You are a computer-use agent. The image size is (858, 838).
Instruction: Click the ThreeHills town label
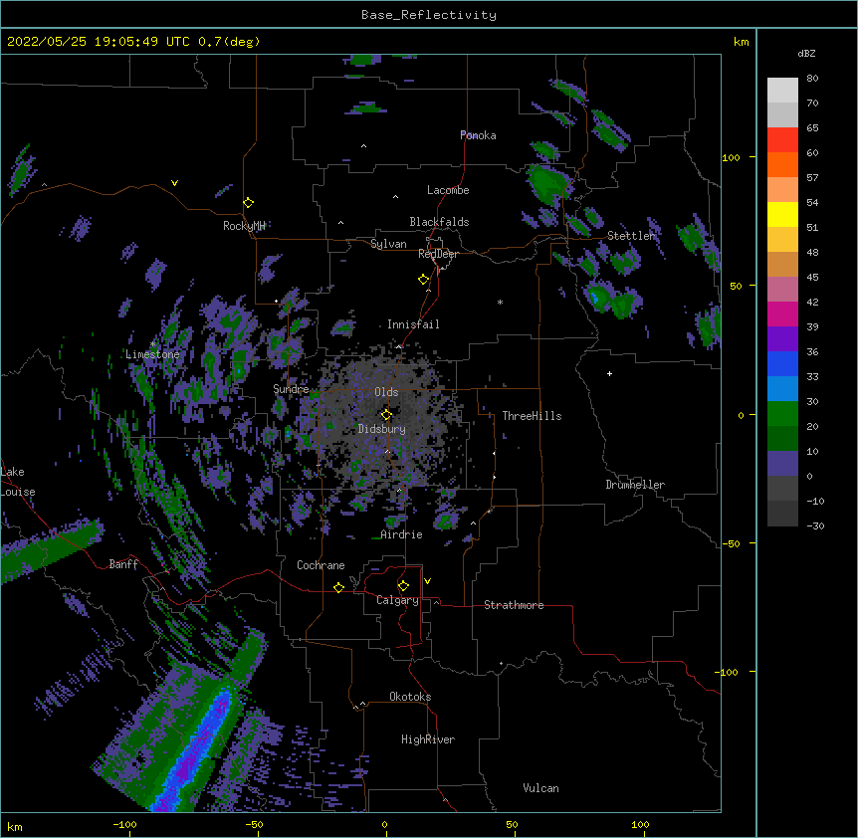pos(532,416)
